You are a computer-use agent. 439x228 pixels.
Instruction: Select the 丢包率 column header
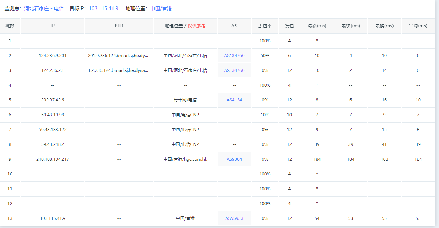pyautogui.click(x=265, y=26)
